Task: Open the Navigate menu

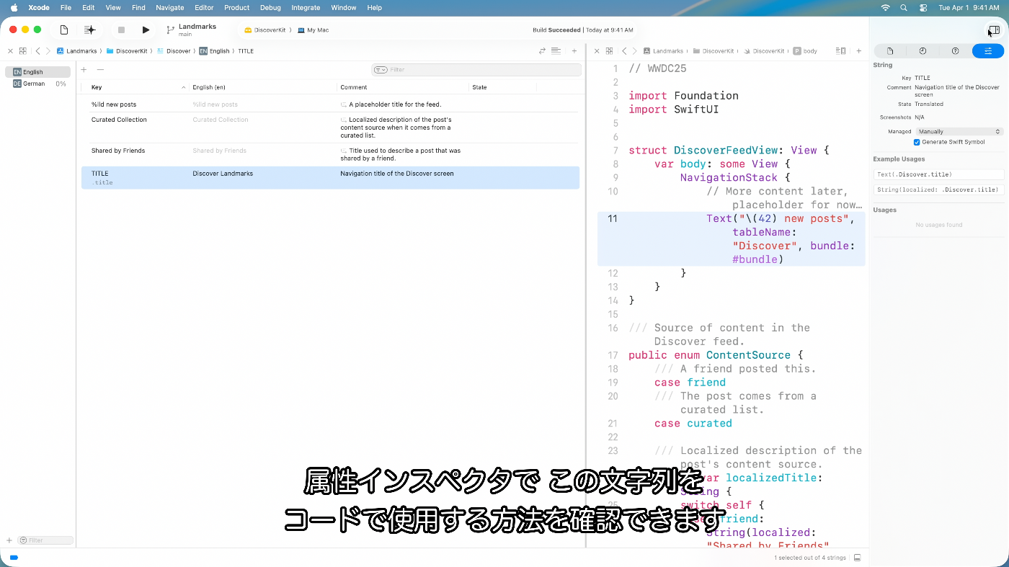Action: (x=170, y=7)
